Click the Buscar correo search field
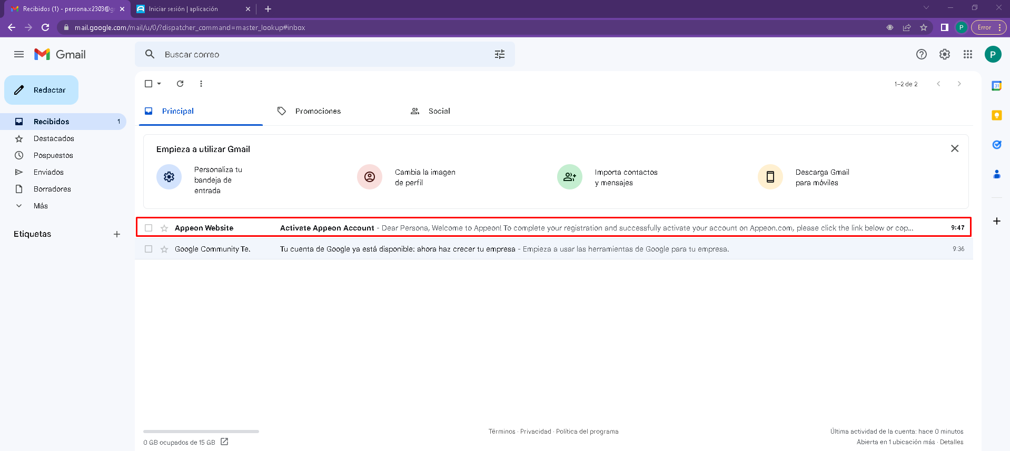The width and height of the screenshot is (1010, 451). 316,54
